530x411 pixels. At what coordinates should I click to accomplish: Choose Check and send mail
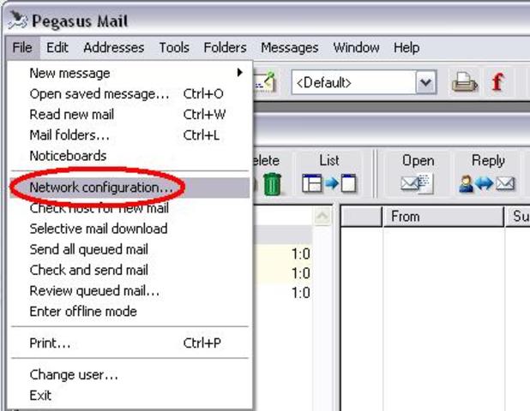pos(129,270)
